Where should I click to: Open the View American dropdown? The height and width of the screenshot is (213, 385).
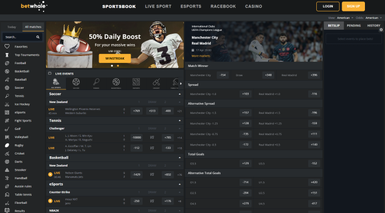pyautogui.click(x=345, y=18)
